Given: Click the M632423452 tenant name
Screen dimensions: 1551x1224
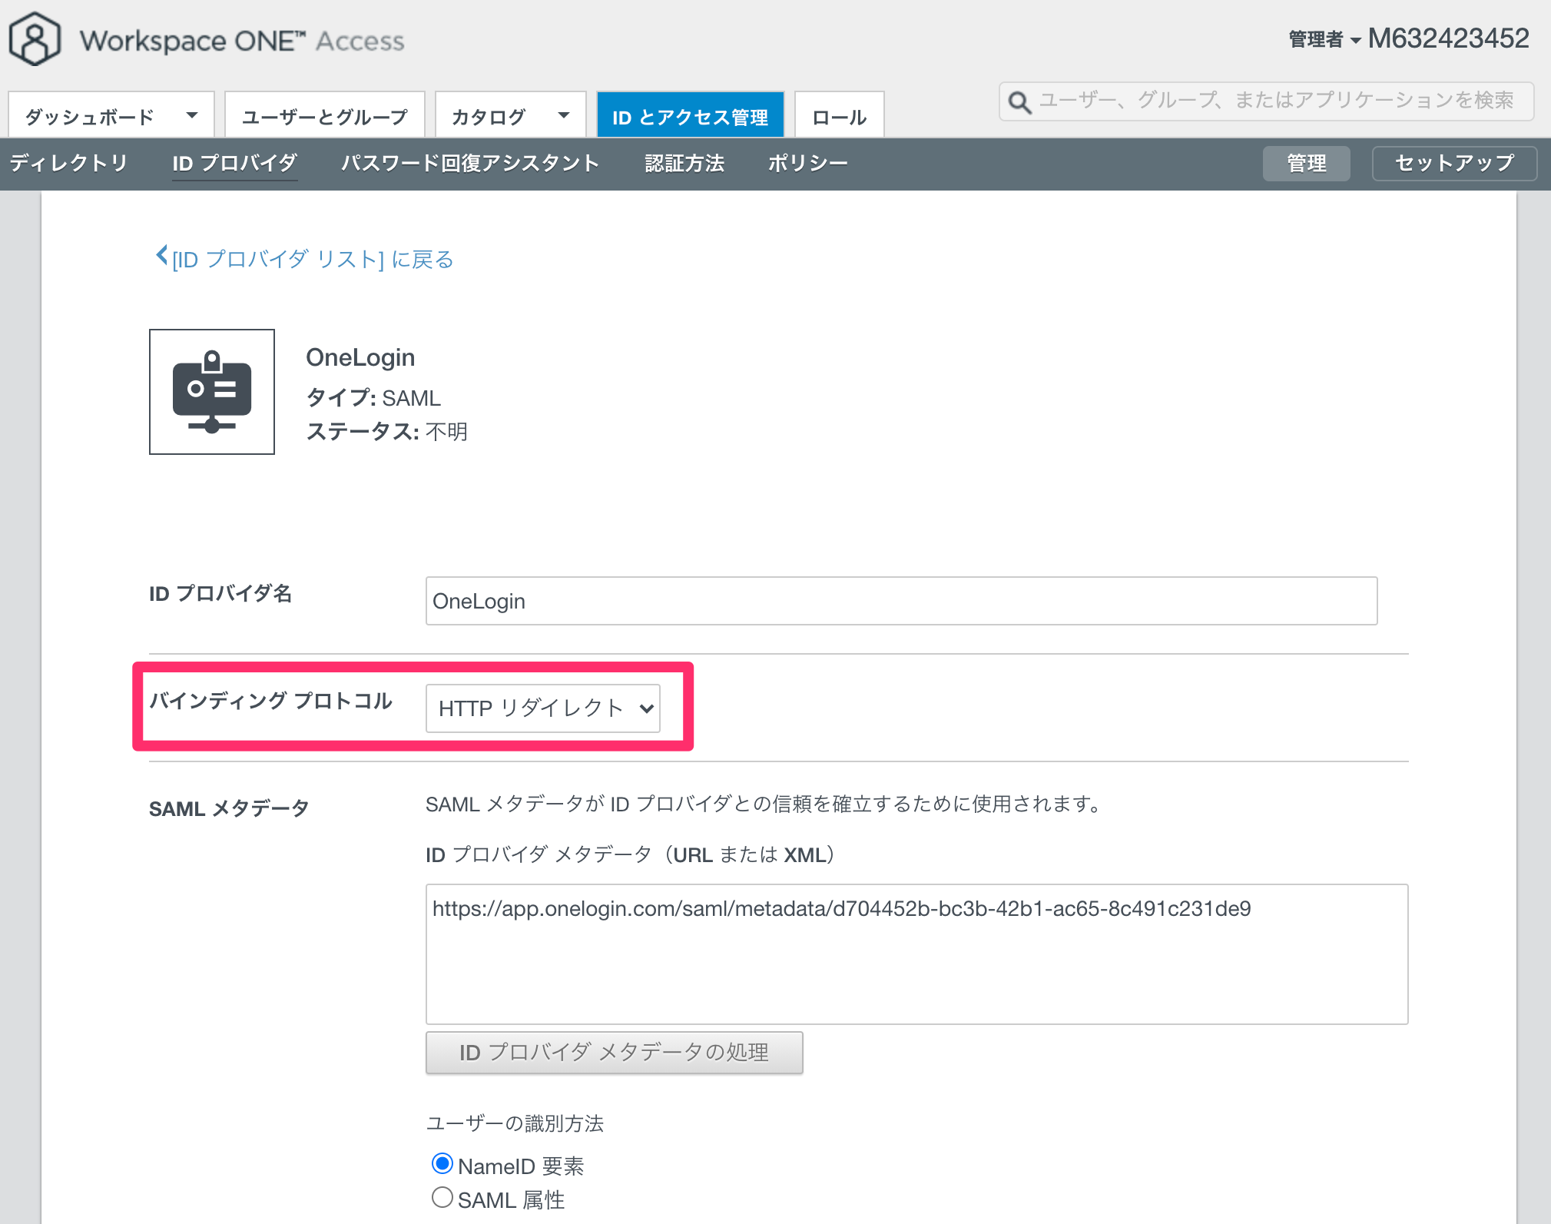Looking at the screenshot, I should coord(1449,38).
